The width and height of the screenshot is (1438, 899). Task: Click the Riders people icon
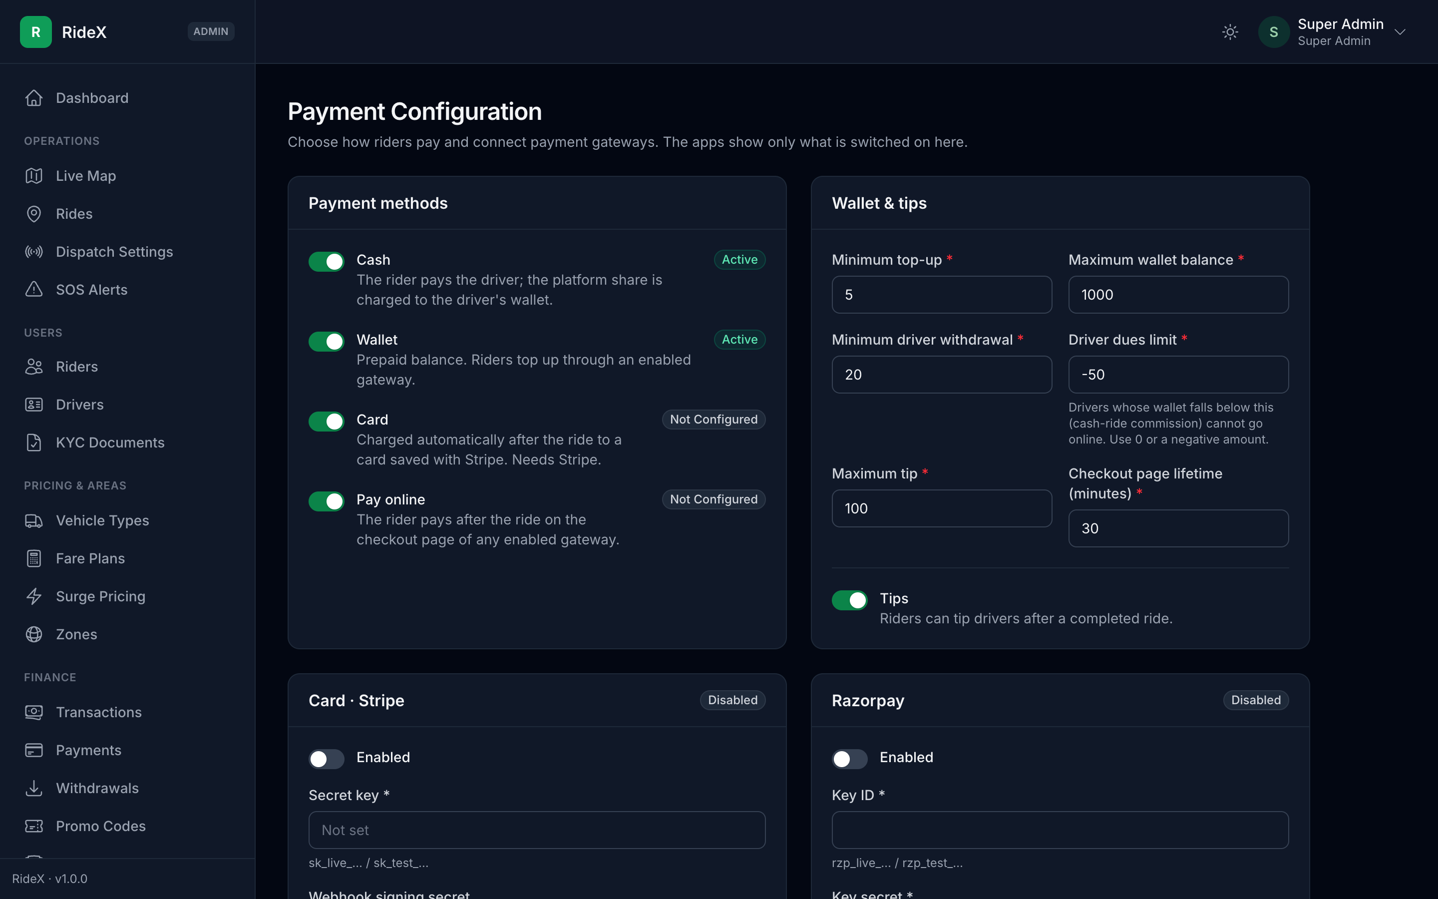point(34,367)
